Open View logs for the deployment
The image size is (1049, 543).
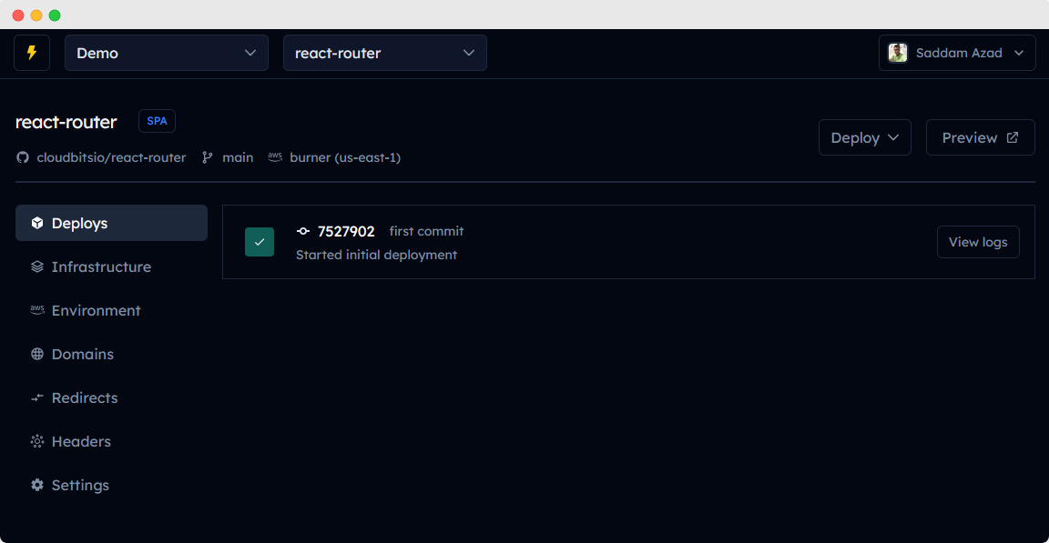(977, 242)
